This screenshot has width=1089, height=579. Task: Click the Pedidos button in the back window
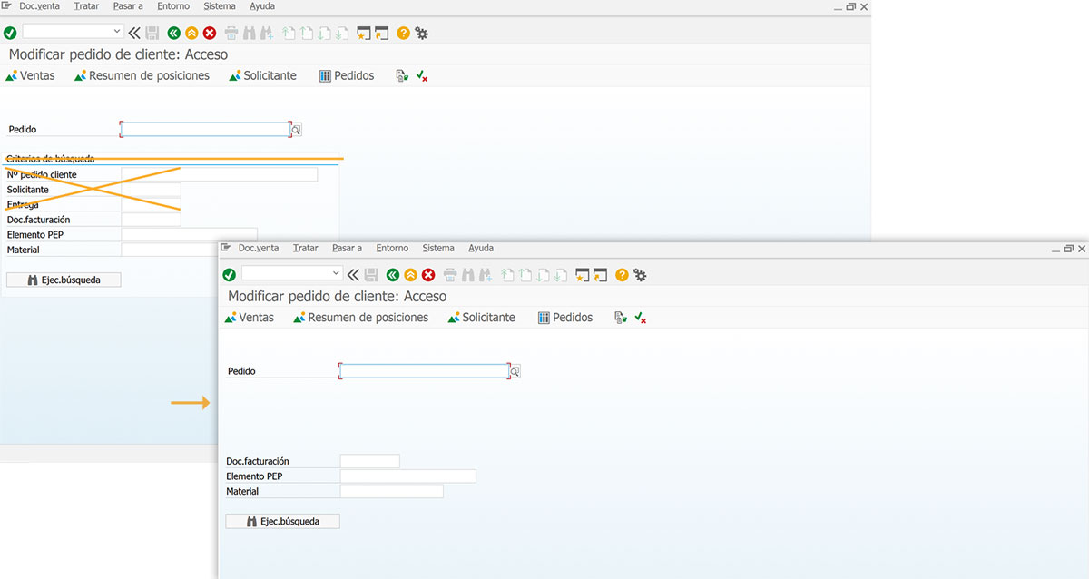pyautogui.click(x=347, y=76)
